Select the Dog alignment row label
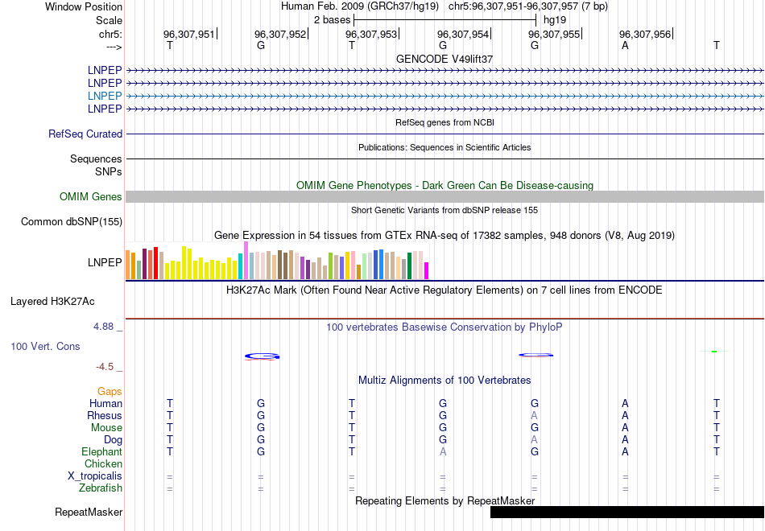 click(113, 440)
